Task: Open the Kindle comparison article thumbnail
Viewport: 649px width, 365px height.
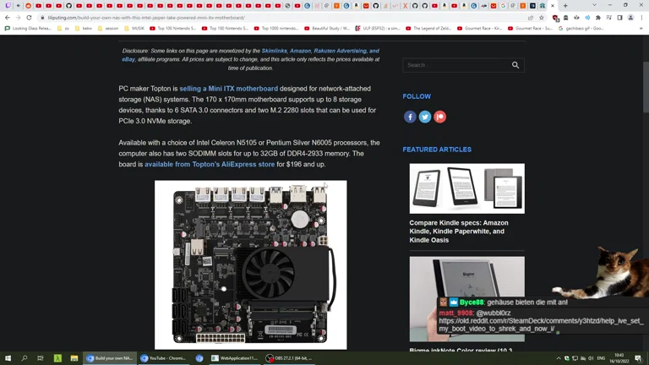Action: (x=466, y=188)
